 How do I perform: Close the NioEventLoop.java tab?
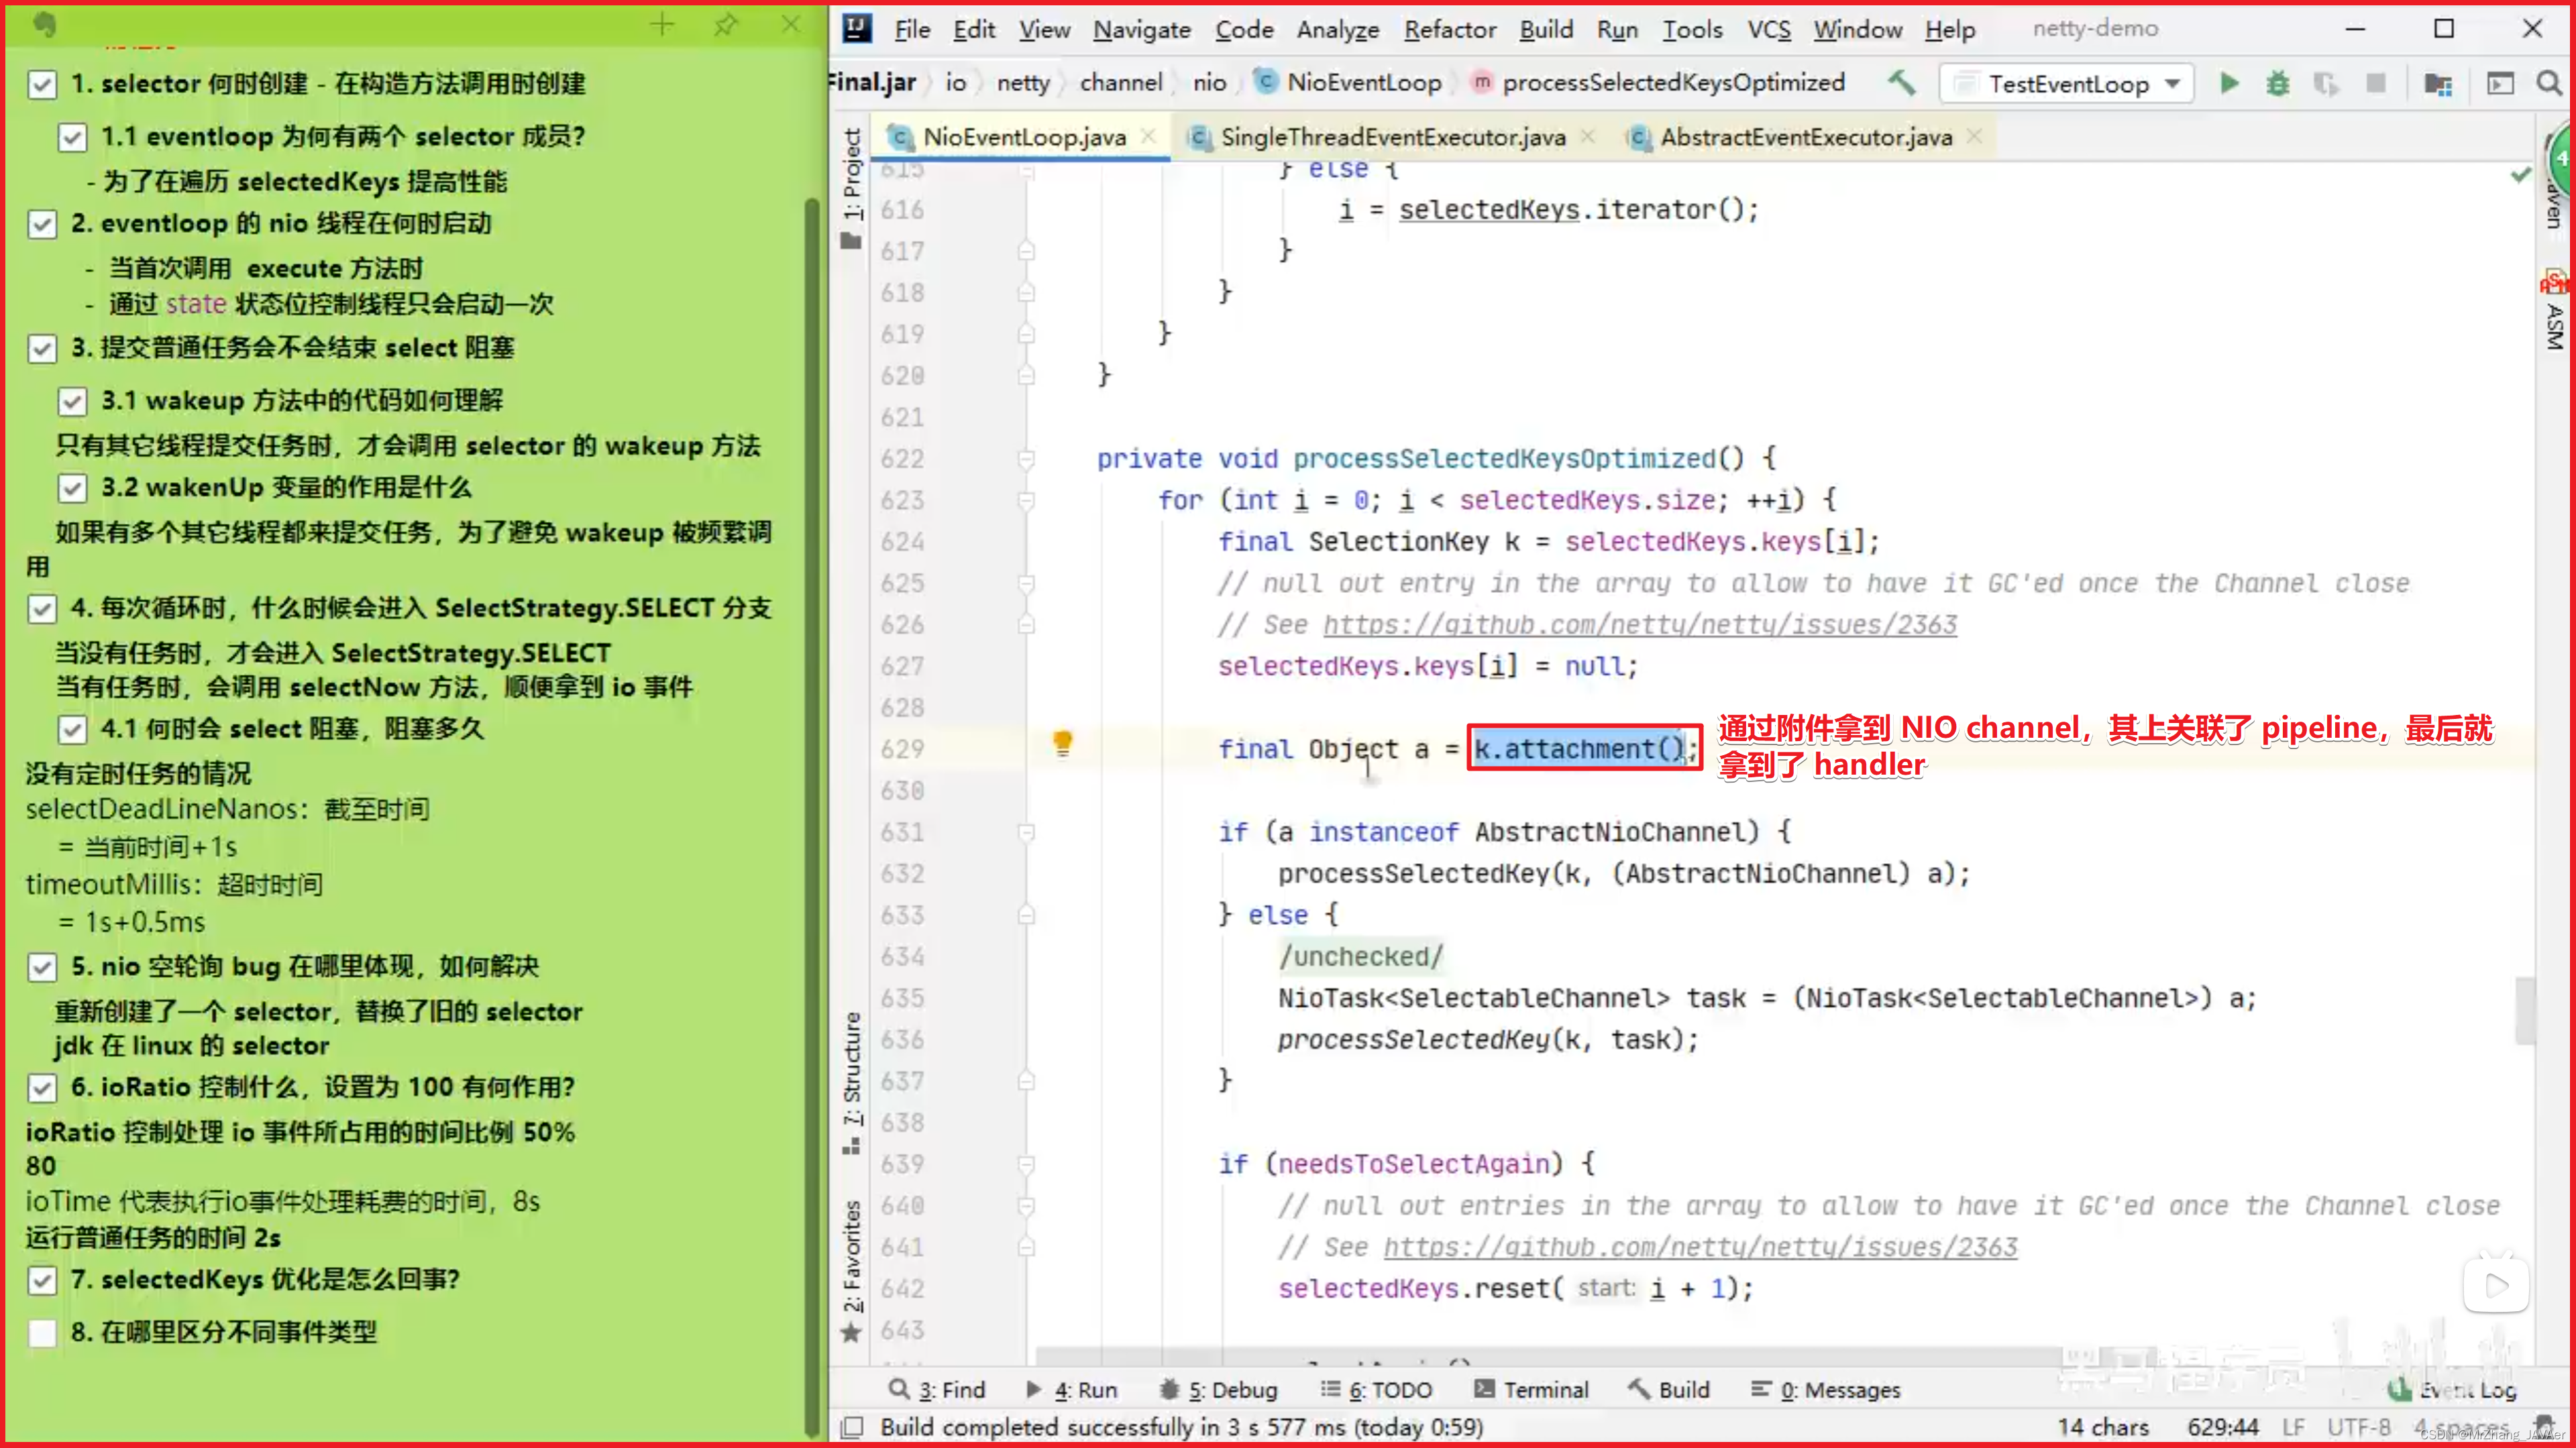(1148, 136)
